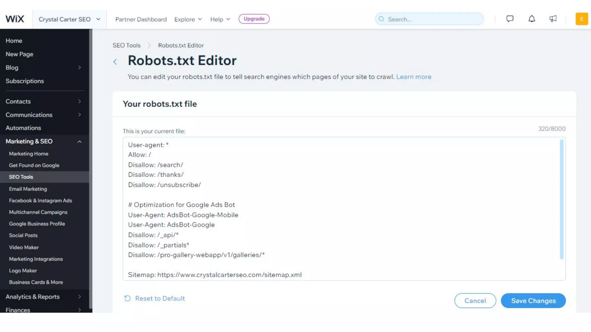Click the megaphone announcements icon
This screenshot has height=332, width=591.
click(x=553, y=19)
